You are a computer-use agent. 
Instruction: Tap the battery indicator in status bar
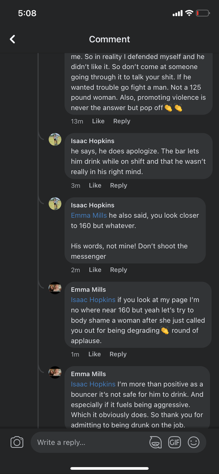tap(203, 13)
